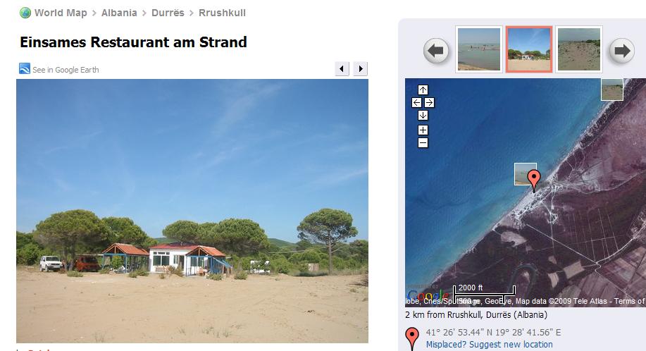Select the highlighted beach restaurant thumbnail

pyautogui.click(x=529, y=49)
